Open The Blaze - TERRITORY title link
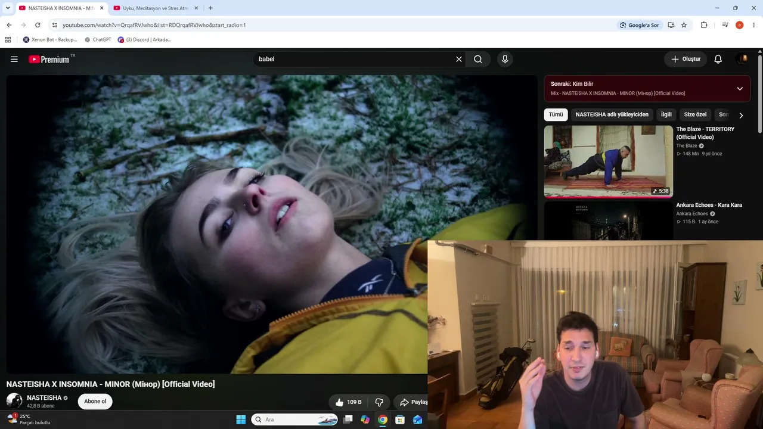Viewport: 763px width, 429px height. (x=705, y=133)
